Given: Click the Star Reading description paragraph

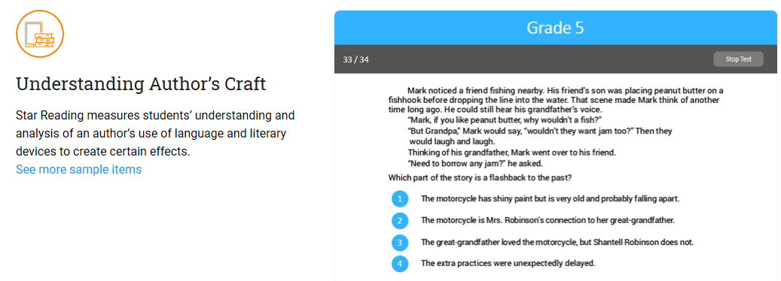Looking at the screenshot, I should (x=155, y=133).
